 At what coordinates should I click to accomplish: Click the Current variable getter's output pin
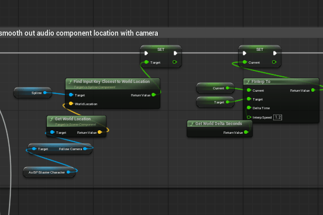click(228, 88)
